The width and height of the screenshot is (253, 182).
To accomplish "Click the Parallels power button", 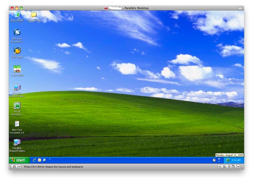I will pos(14,167).
